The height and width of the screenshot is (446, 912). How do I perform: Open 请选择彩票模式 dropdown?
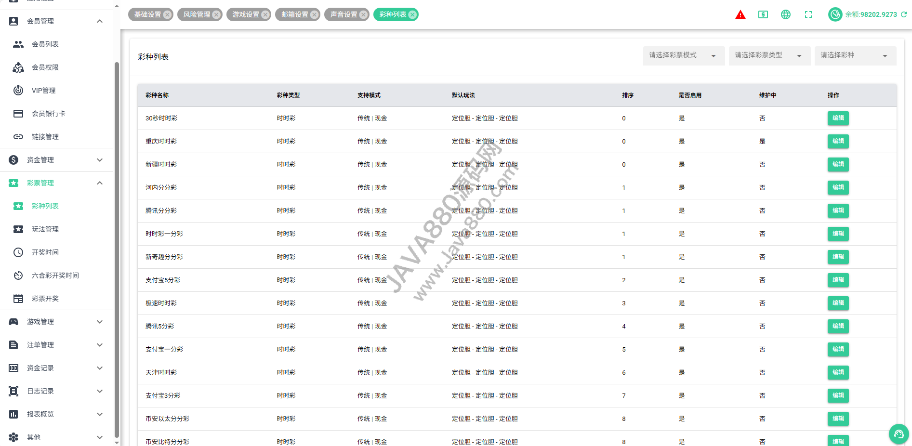point(684,56)
